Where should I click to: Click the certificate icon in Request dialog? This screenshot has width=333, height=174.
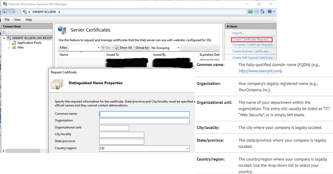(57, 84)
